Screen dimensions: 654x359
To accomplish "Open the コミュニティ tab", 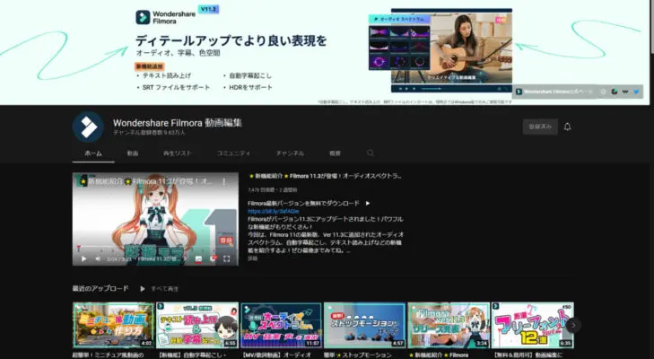I will point(233,153).
